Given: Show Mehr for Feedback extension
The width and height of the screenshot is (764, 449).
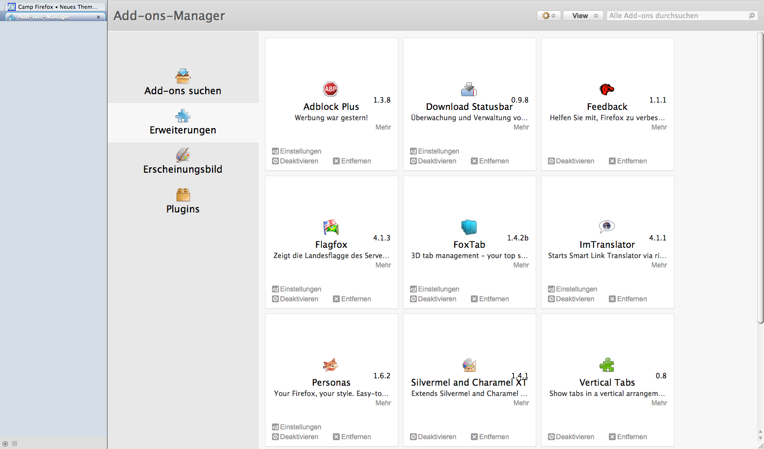Looking at the screenshot, I should click(659, 127).
